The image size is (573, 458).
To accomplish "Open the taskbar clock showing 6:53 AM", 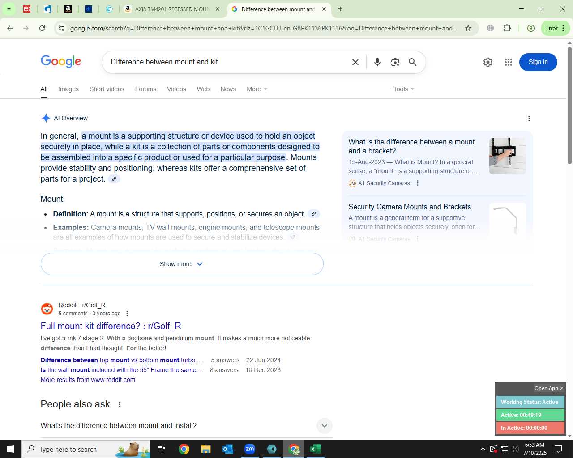I will pyautogui.click(x=535, y=449).
